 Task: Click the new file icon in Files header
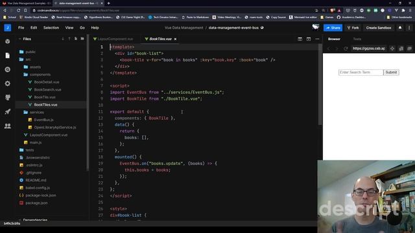[76, 39]
